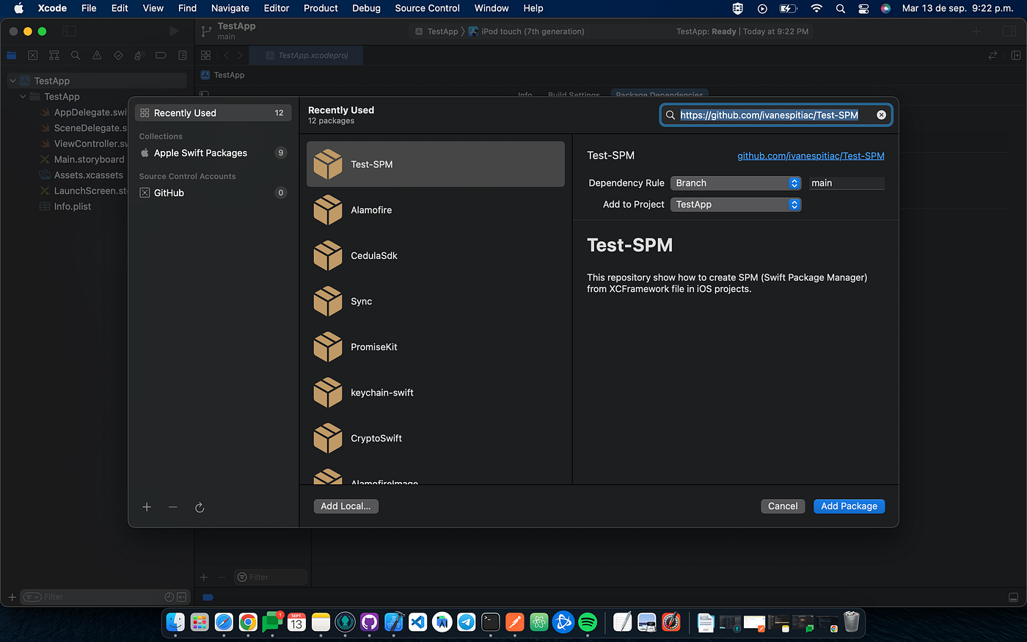
Task: Open the github.com/ivanespitiac/Test-SPM link
Action: click(811, 156)
